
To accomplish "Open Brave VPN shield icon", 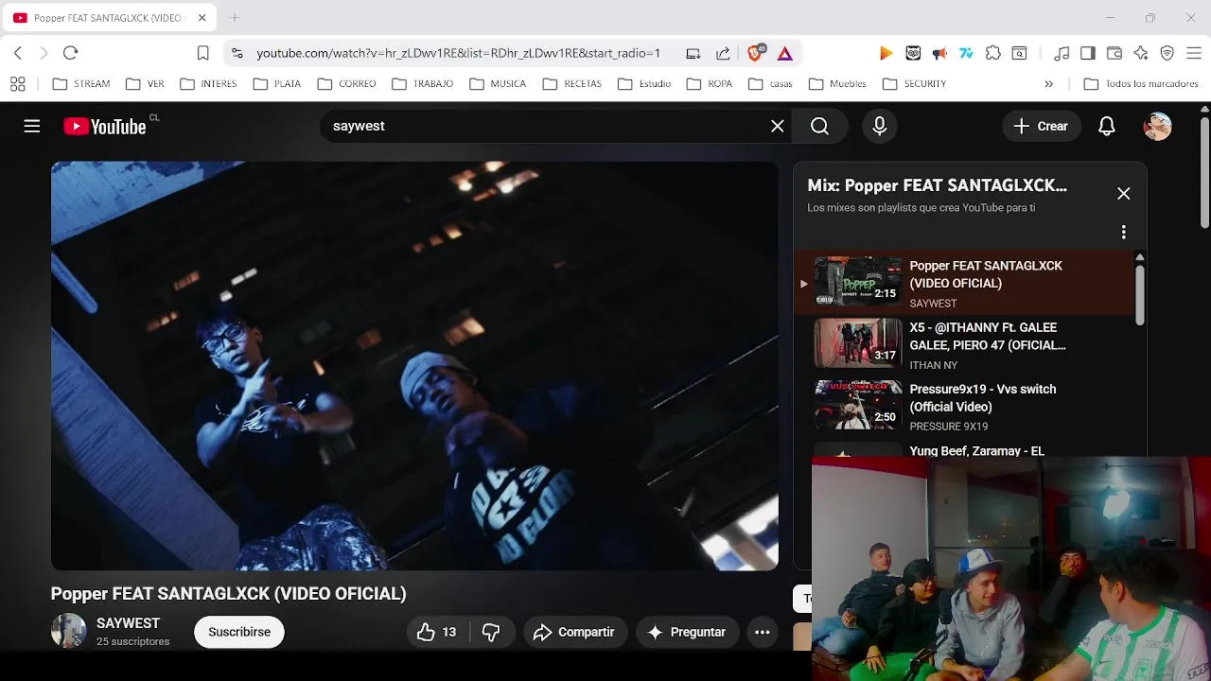I will 1167,53.
